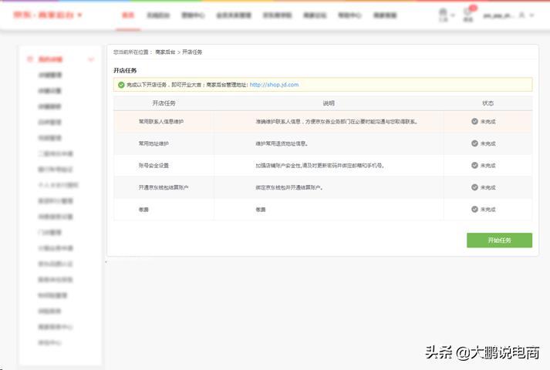Select the 常用地址维护 task
The width and height of the screenshot is (550, 370).
pyautogui.click(x=154, y=143)
